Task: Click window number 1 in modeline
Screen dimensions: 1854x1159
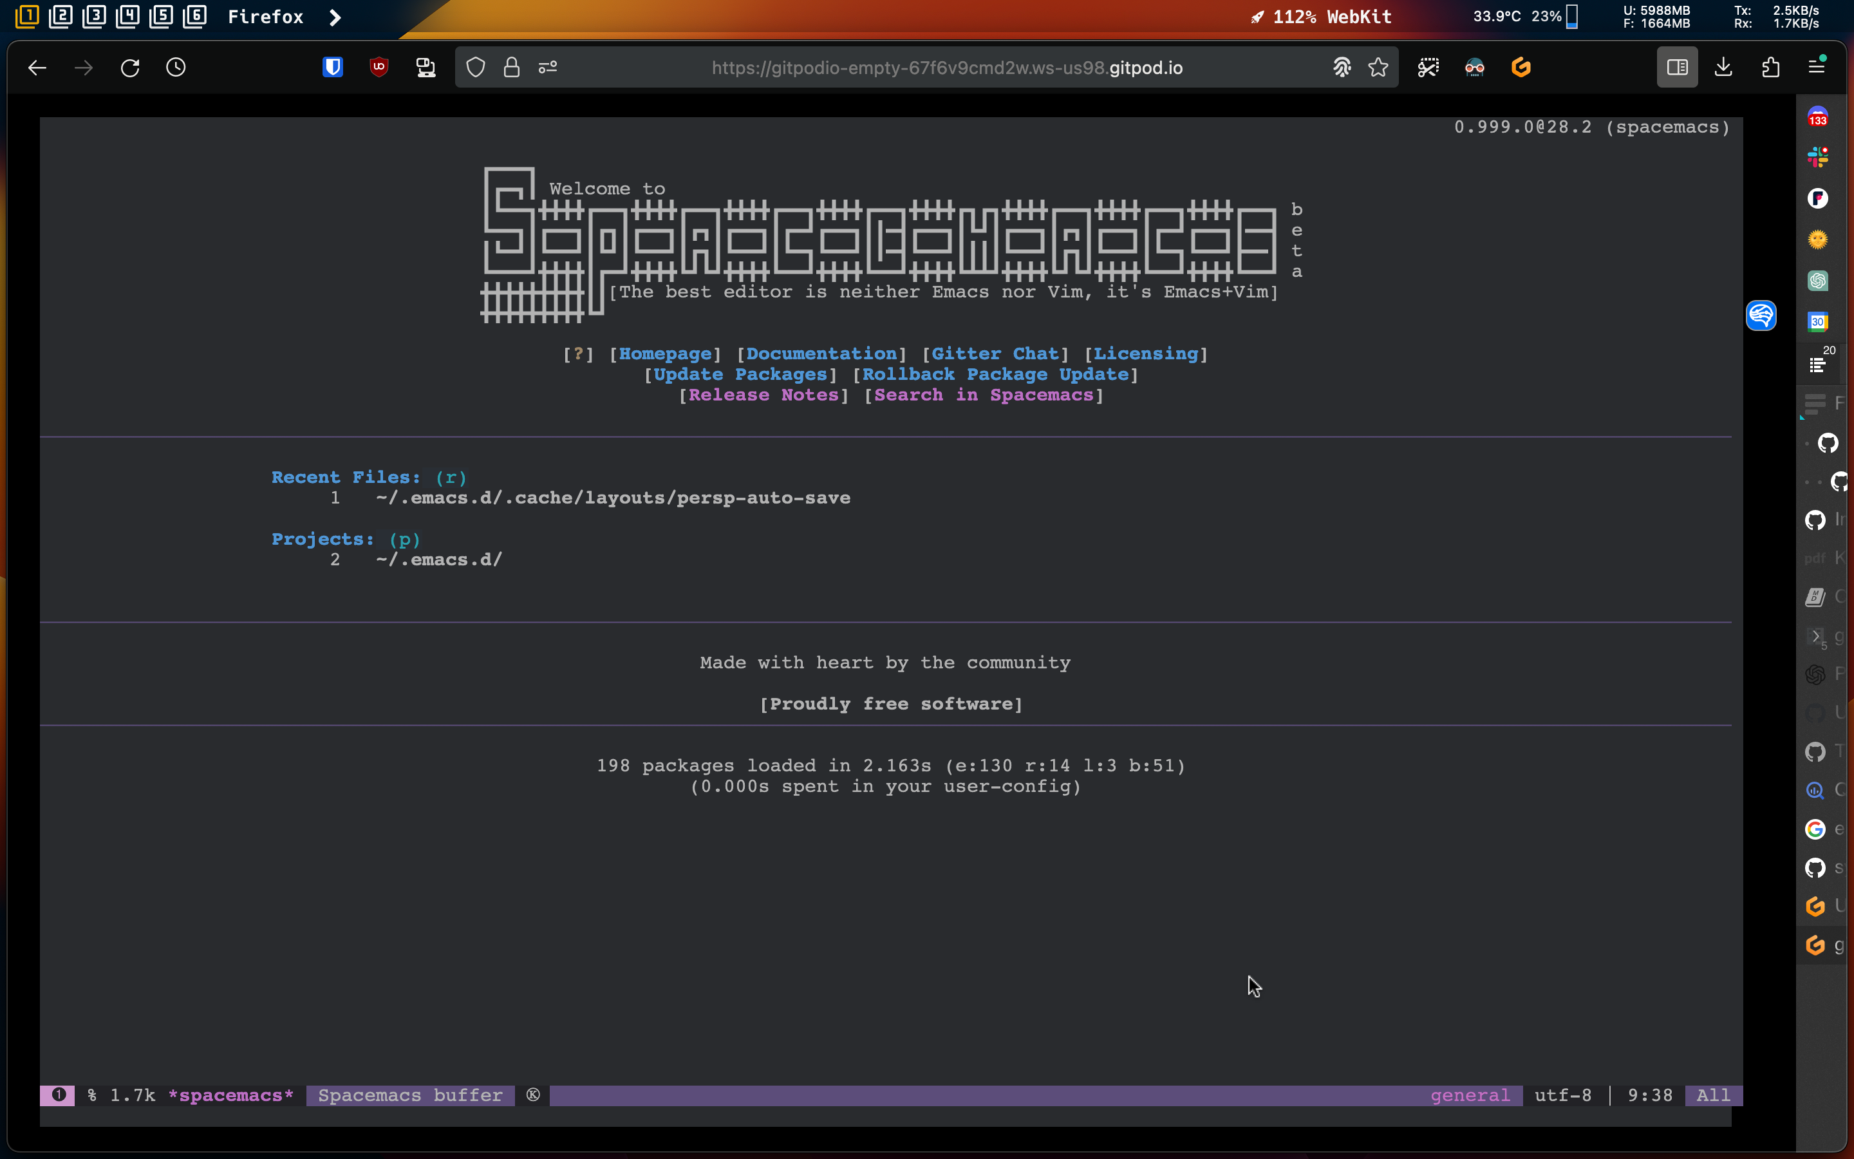Action: click(x=58, y=1095)
